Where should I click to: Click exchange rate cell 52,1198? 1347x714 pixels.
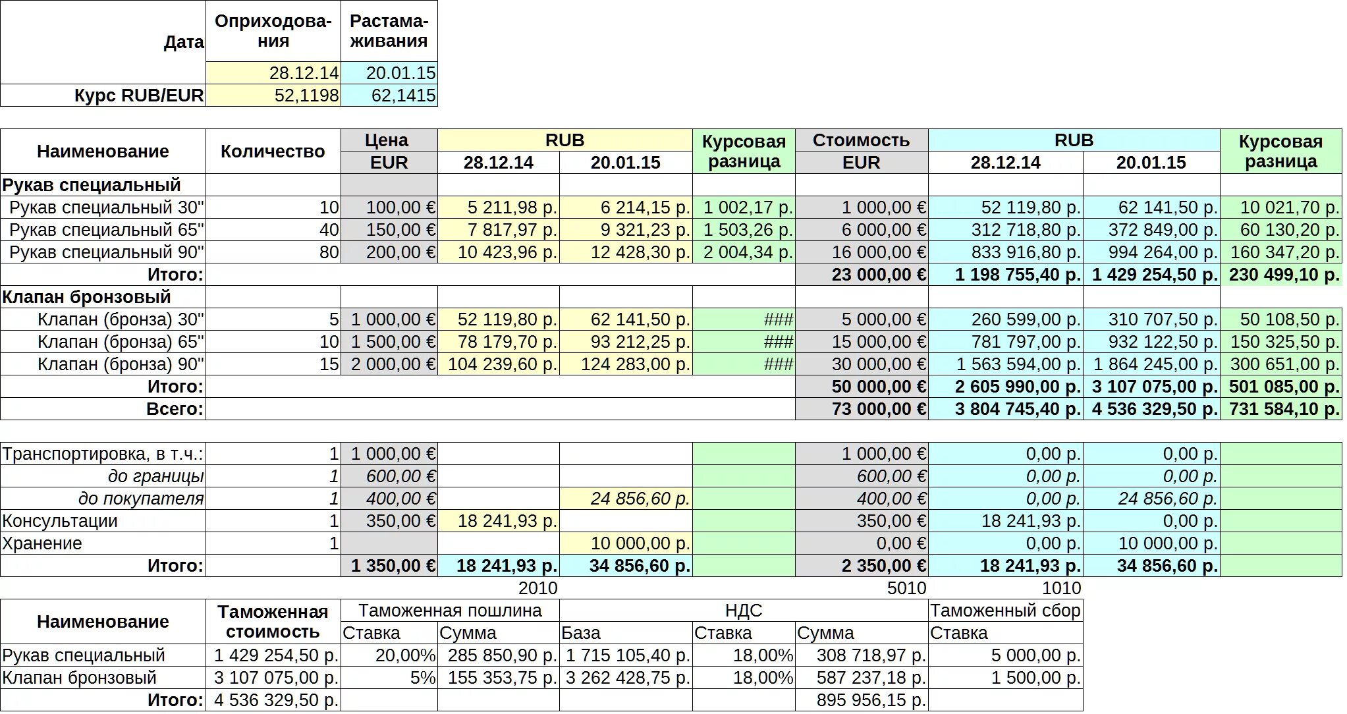[273, 96]
